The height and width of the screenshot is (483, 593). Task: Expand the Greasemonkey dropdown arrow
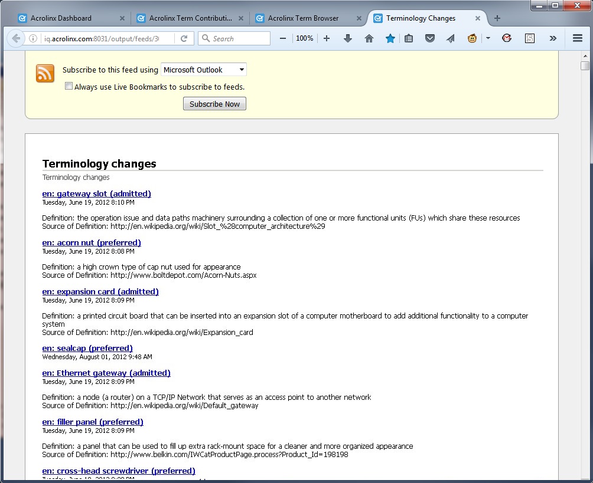(x=488, y=38)
